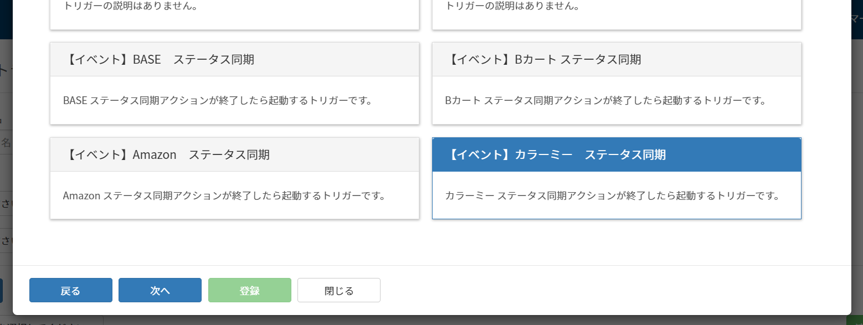Click the BASE ステータス同期アクション description text
This screenshot has width=863, height=325.
[217, 101]
